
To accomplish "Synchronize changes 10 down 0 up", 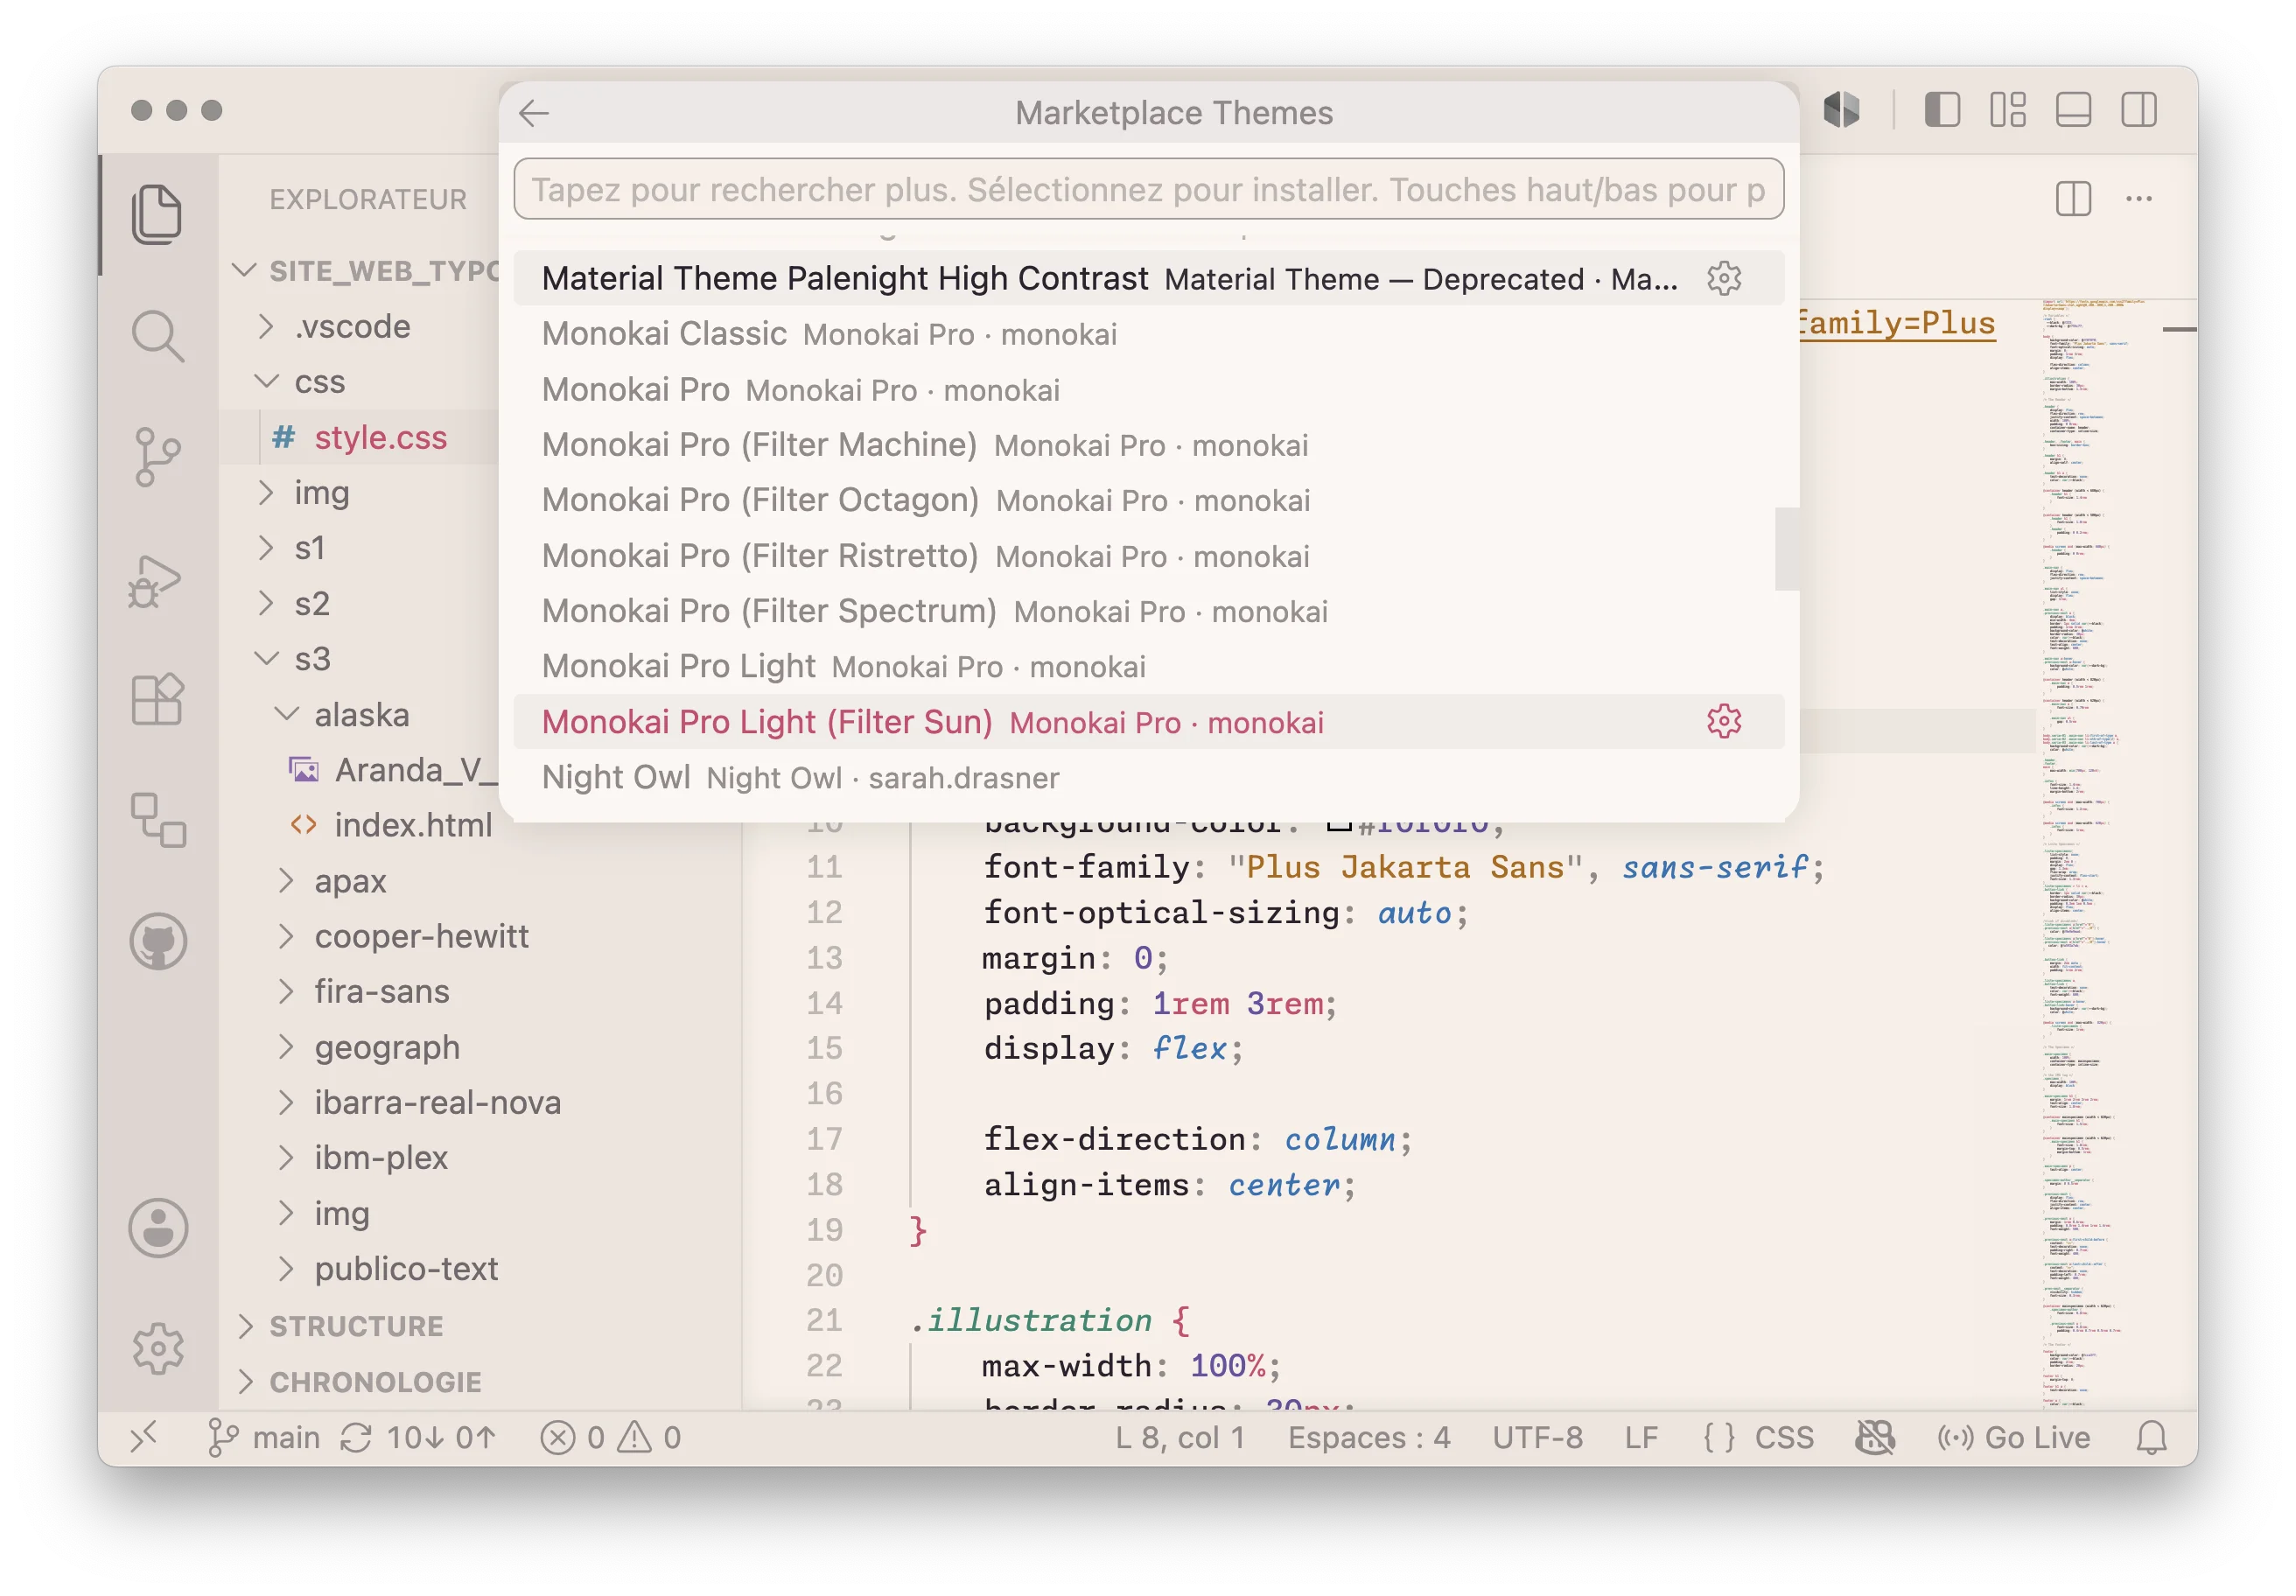I will coord(418,1437).
